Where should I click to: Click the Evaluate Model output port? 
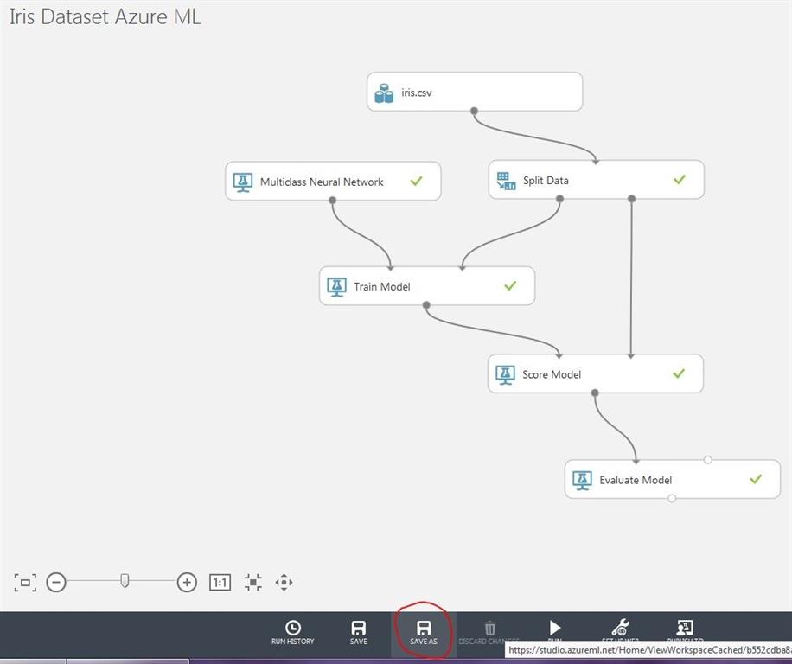click(672, 498)
